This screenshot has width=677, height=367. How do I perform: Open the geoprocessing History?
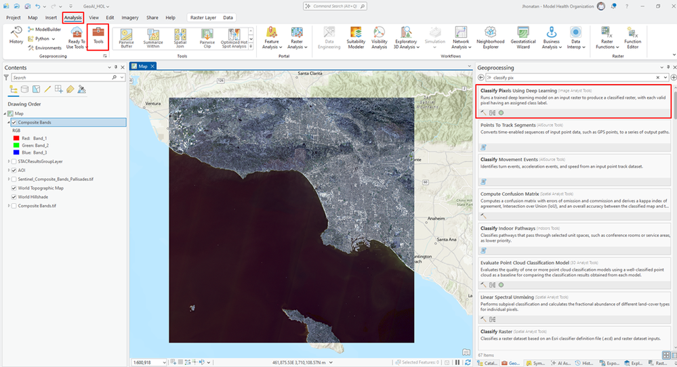click(16, 35)
